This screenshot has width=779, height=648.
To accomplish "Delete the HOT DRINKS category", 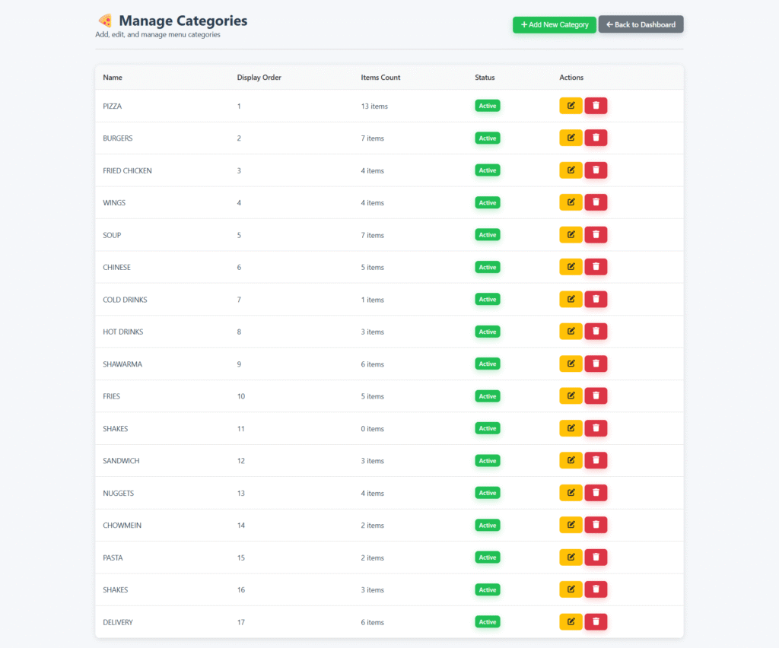I will [596, 332].
